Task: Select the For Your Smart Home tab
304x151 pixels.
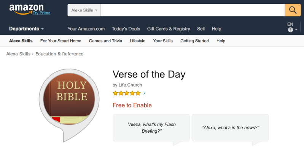Action: [60, 41]
